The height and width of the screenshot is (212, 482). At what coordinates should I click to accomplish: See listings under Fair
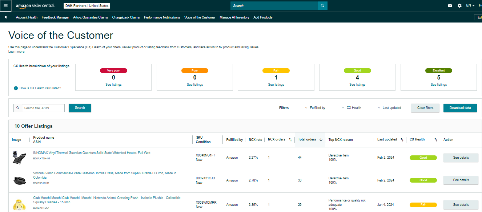click(276, 85)
